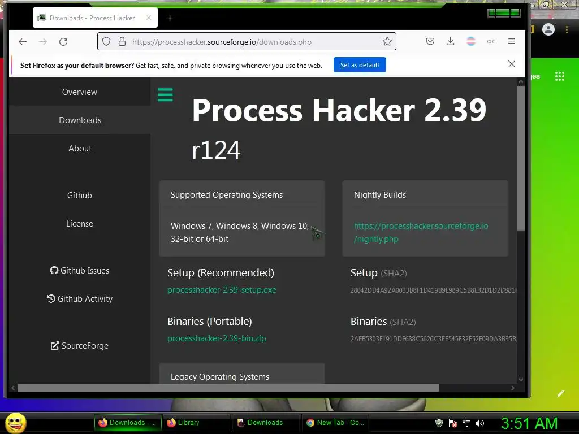Open the smiley face start button

pos(15,423)
